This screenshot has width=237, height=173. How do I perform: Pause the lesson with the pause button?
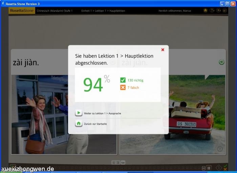[x=209, y=168]
